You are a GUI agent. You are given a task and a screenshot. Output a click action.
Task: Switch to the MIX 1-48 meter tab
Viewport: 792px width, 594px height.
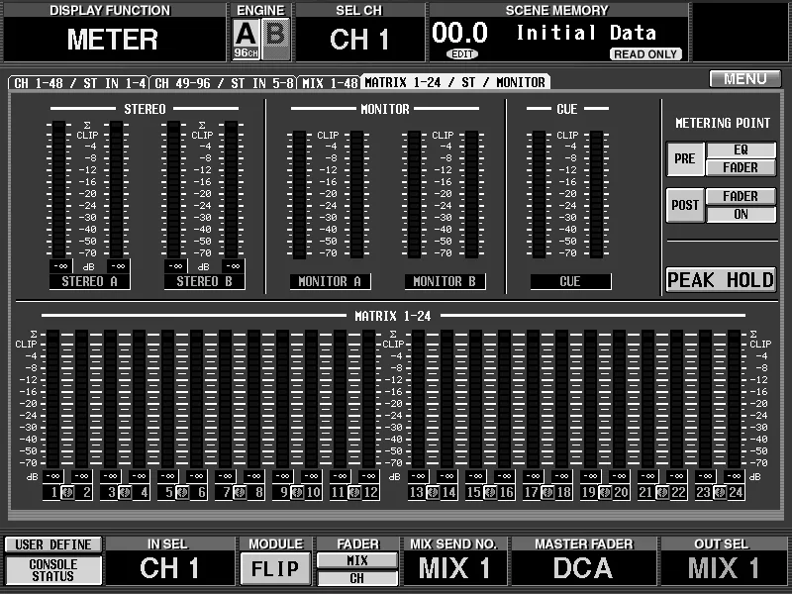pyautogui.click(x=330, y=83)
